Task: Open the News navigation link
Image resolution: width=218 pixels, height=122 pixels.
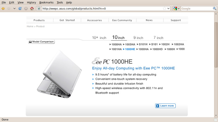Action: 149,20
